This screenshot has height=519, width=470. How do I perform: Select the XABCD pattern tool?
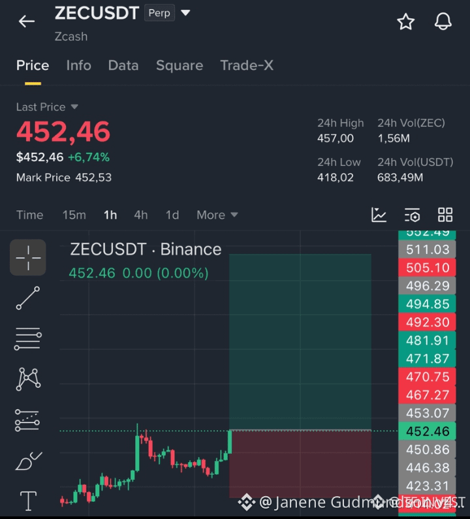pyautogui.click(x=28, y=379)
